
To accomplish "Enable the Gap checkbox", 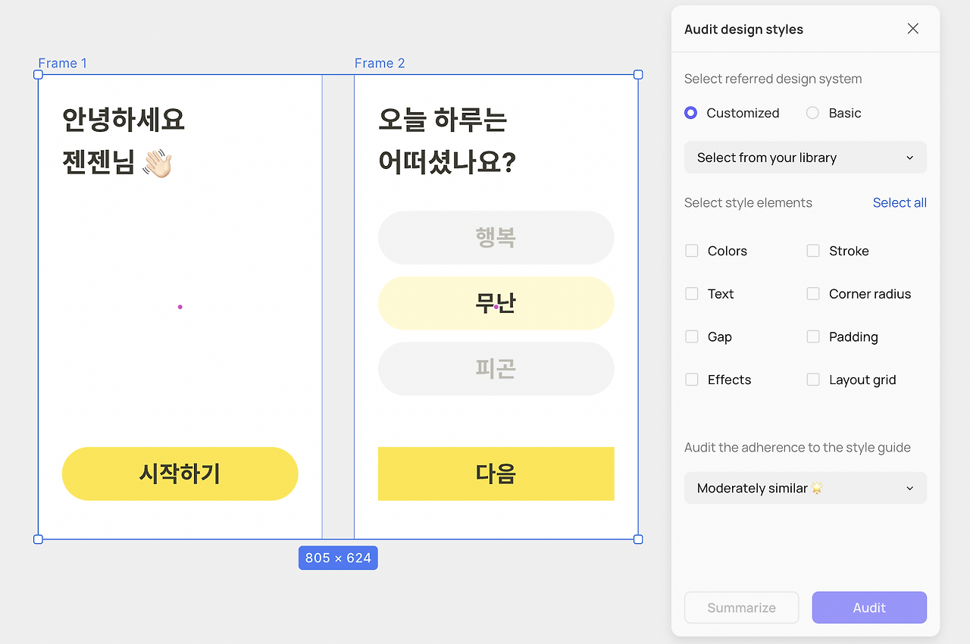I will 691,336.
